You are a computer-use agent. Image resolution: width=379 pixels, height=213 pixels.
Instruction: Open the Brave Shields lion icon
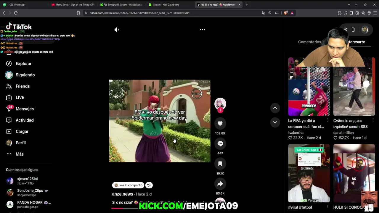[285, 13]
